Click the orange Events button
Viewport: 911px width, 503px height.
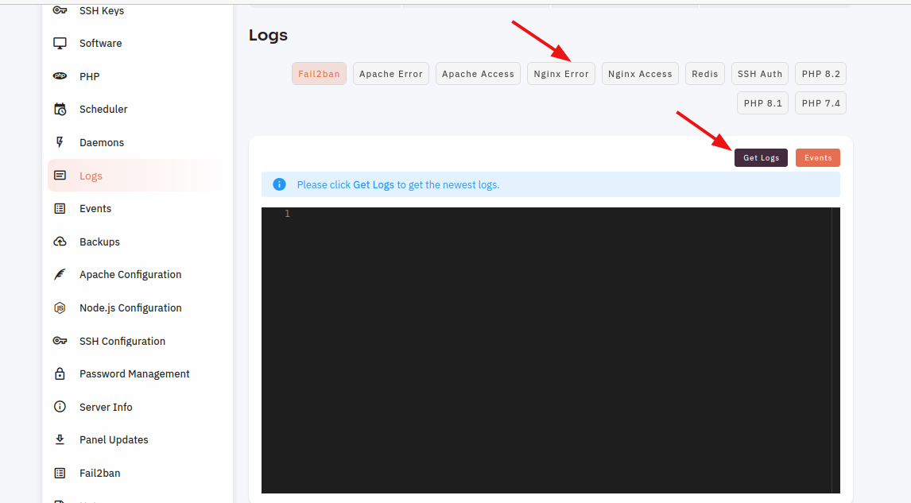tap(818, 158)
